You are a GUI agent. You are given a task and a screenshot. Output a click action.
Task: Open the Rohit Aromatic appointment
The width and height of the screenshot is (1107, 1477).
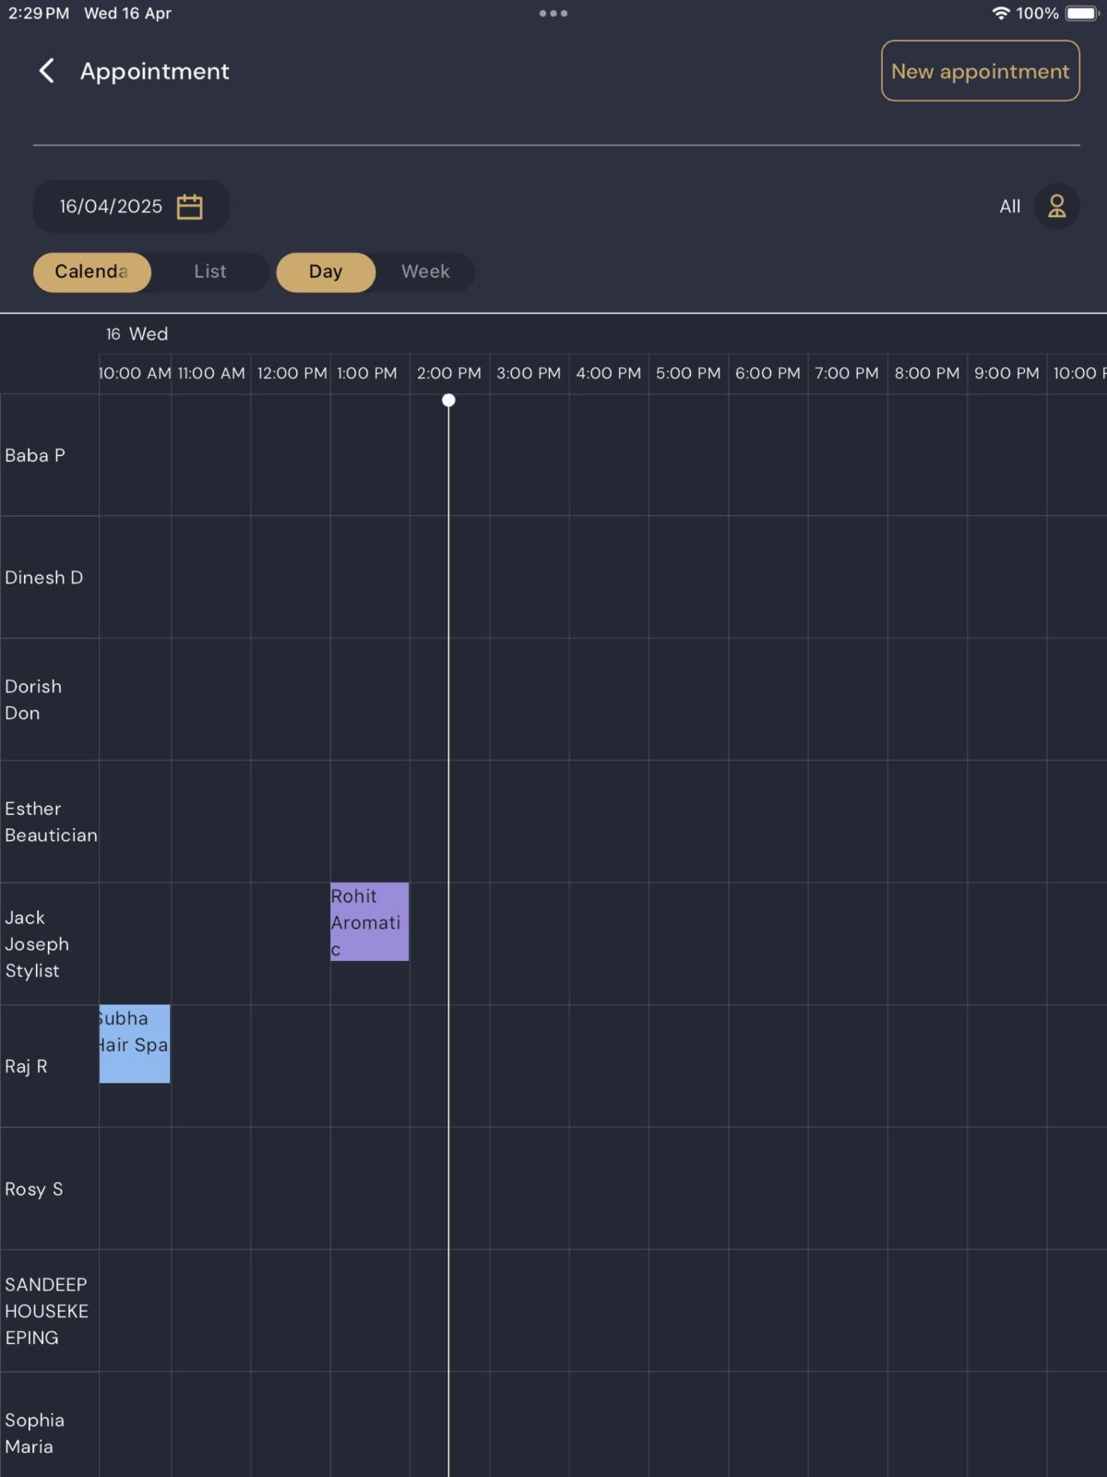click(x=369, y=921)
